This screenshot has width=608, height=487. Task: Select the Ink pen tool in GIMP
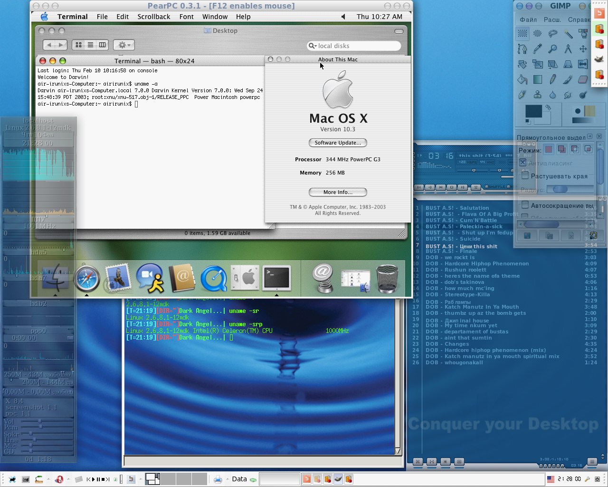[522, 95]
